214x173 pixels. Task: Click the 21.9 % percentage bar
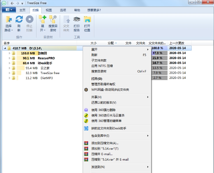coord(159,58)
